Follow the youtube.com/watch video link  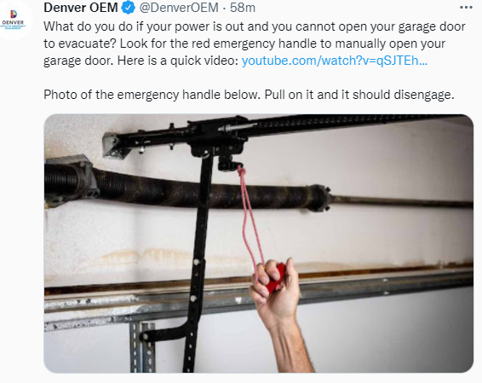click(335, 61)
